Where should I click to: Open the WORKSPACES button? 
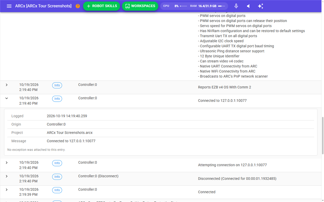coord(140,6)
